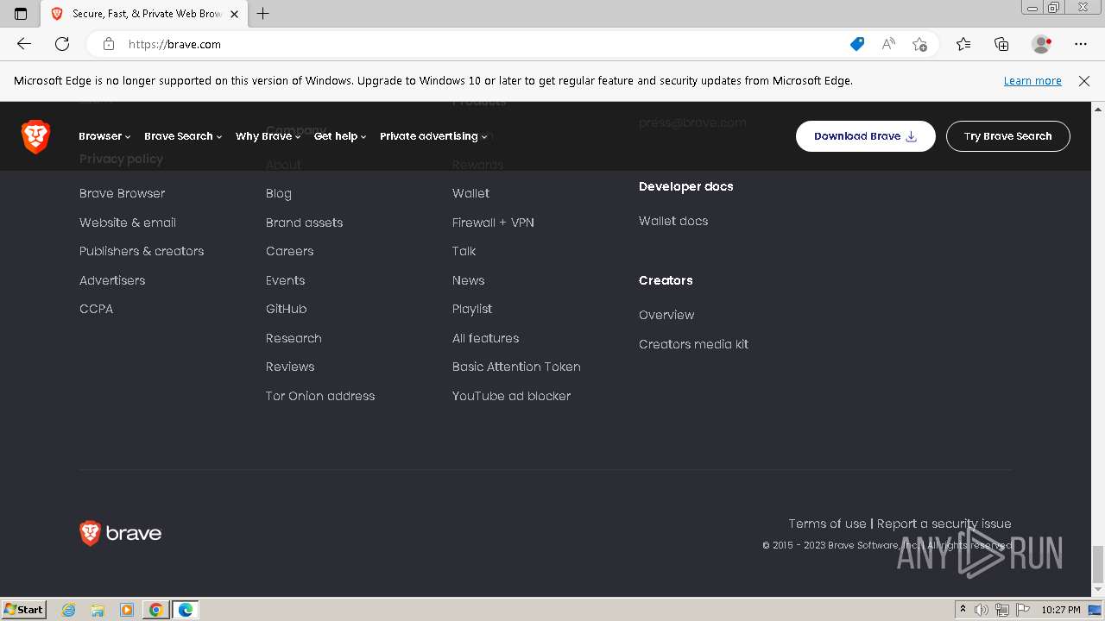The image size is (1105, 621).
Task: Open Publishers & creators link
Action: pos(142,251)
